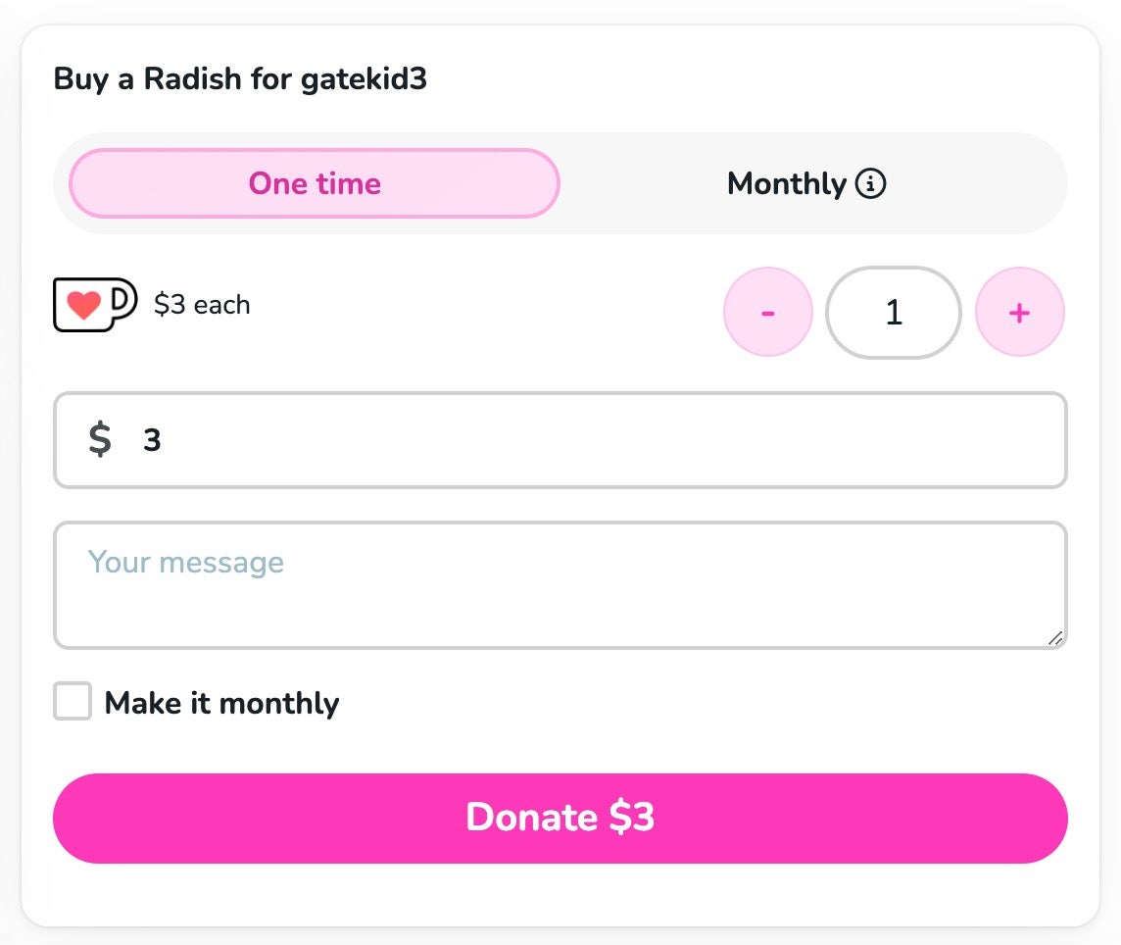Click the Ko-fi heart cup icon

click(x=94, y=305)
